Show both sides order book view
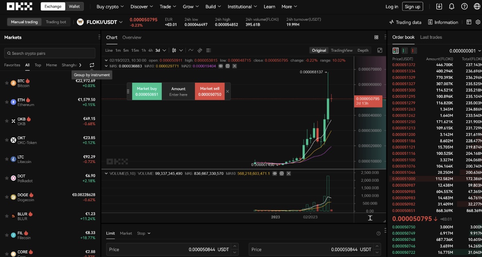Image resolution: width=482 pixels, height=257 pixels. coord(396,51)
